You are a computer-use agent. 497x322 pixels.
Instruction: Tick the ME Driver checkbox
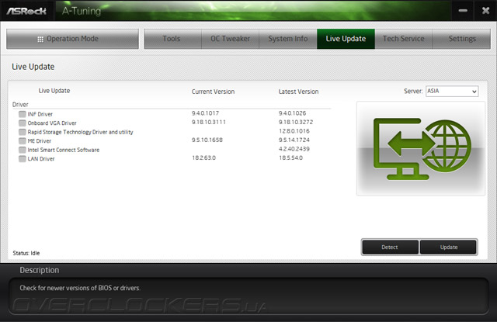pos(23,140)
